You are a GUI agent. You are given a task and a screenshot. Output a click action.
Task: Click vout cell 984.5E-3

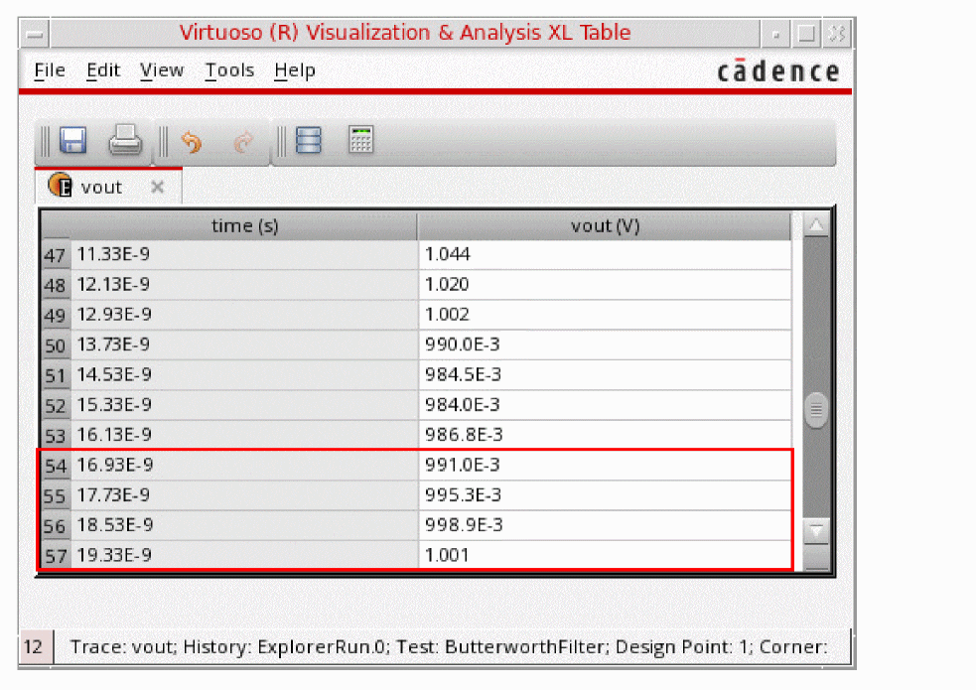pos(605,374)
